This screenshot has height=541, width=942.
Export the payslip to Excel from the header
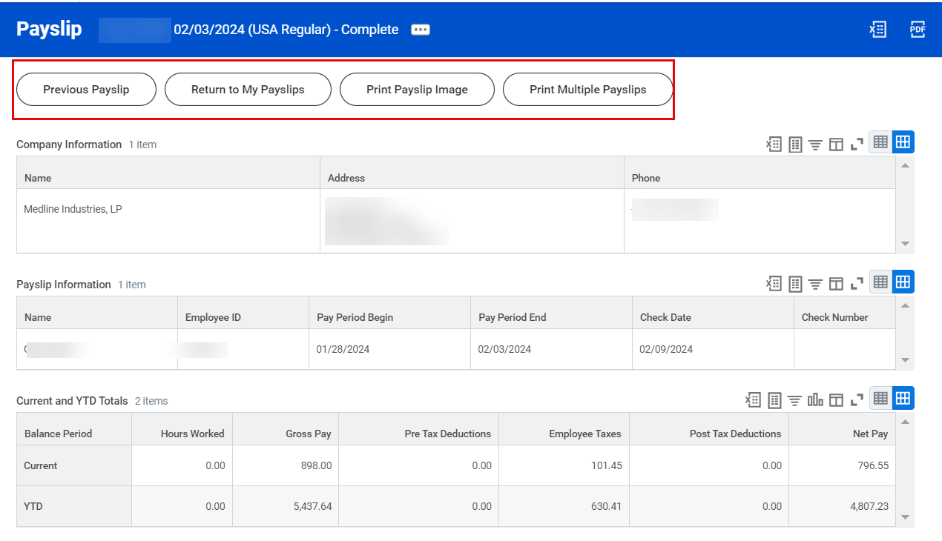(877, 29)
